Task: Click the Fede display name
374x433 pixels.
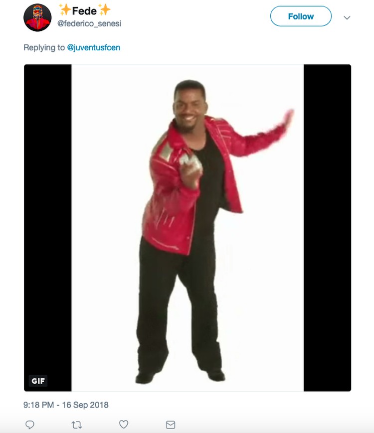Action: pos(84,11)
